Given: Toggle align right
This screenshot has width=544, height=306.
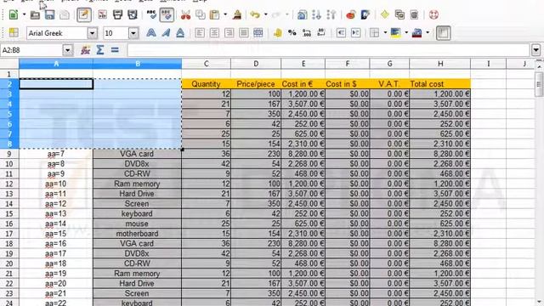Looking at the screenshot, I should pos(229,33).
